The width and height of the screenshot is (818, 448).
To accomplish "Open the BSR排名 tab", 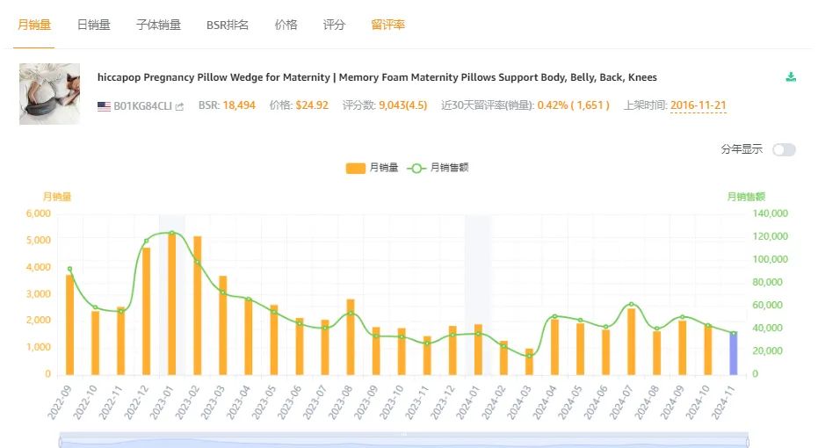I will click(228, 25).
